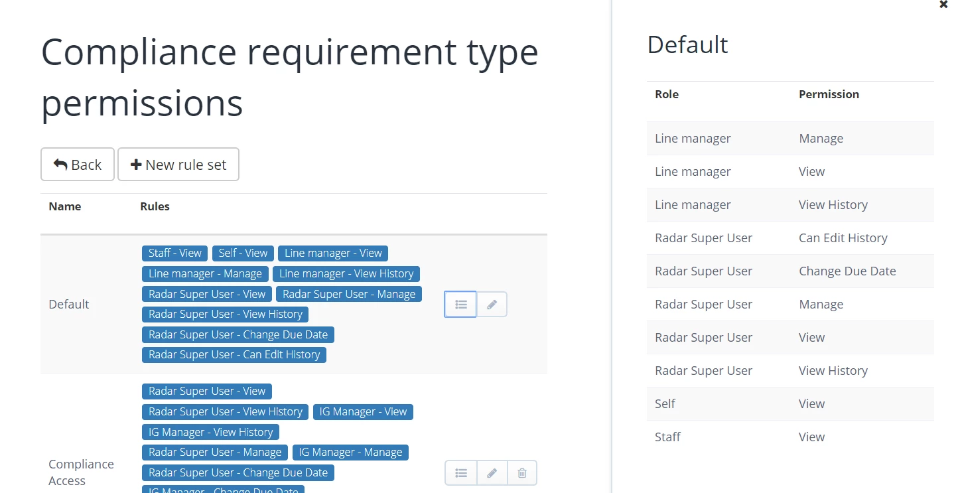Click the Role column header in panel
The width and height of the screenshot is (954, 493).
(667, 94)
